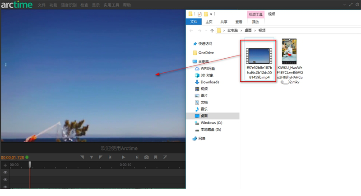Expand the chevron after 此电脑 in breadcrumb
Screen dimensions: 361x196
point(241,30)
